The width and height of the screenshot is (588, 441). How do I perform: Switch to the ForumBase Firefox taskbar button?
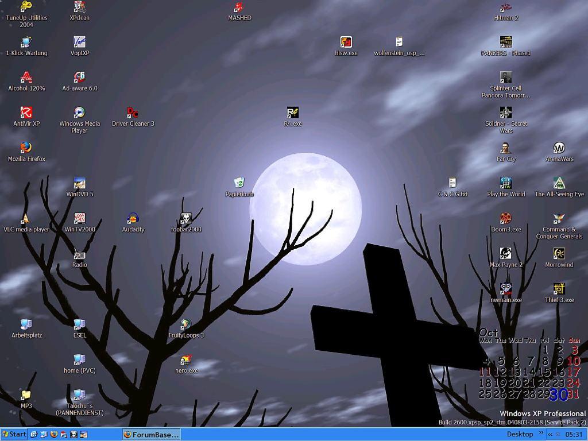click(x=152, y=435)
